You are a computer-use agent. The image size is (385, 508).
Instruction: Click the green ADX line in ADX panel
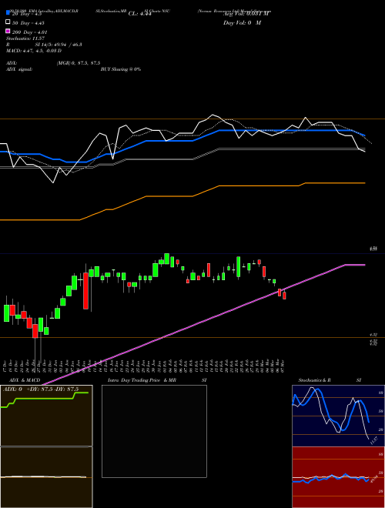tap(45, 399)
